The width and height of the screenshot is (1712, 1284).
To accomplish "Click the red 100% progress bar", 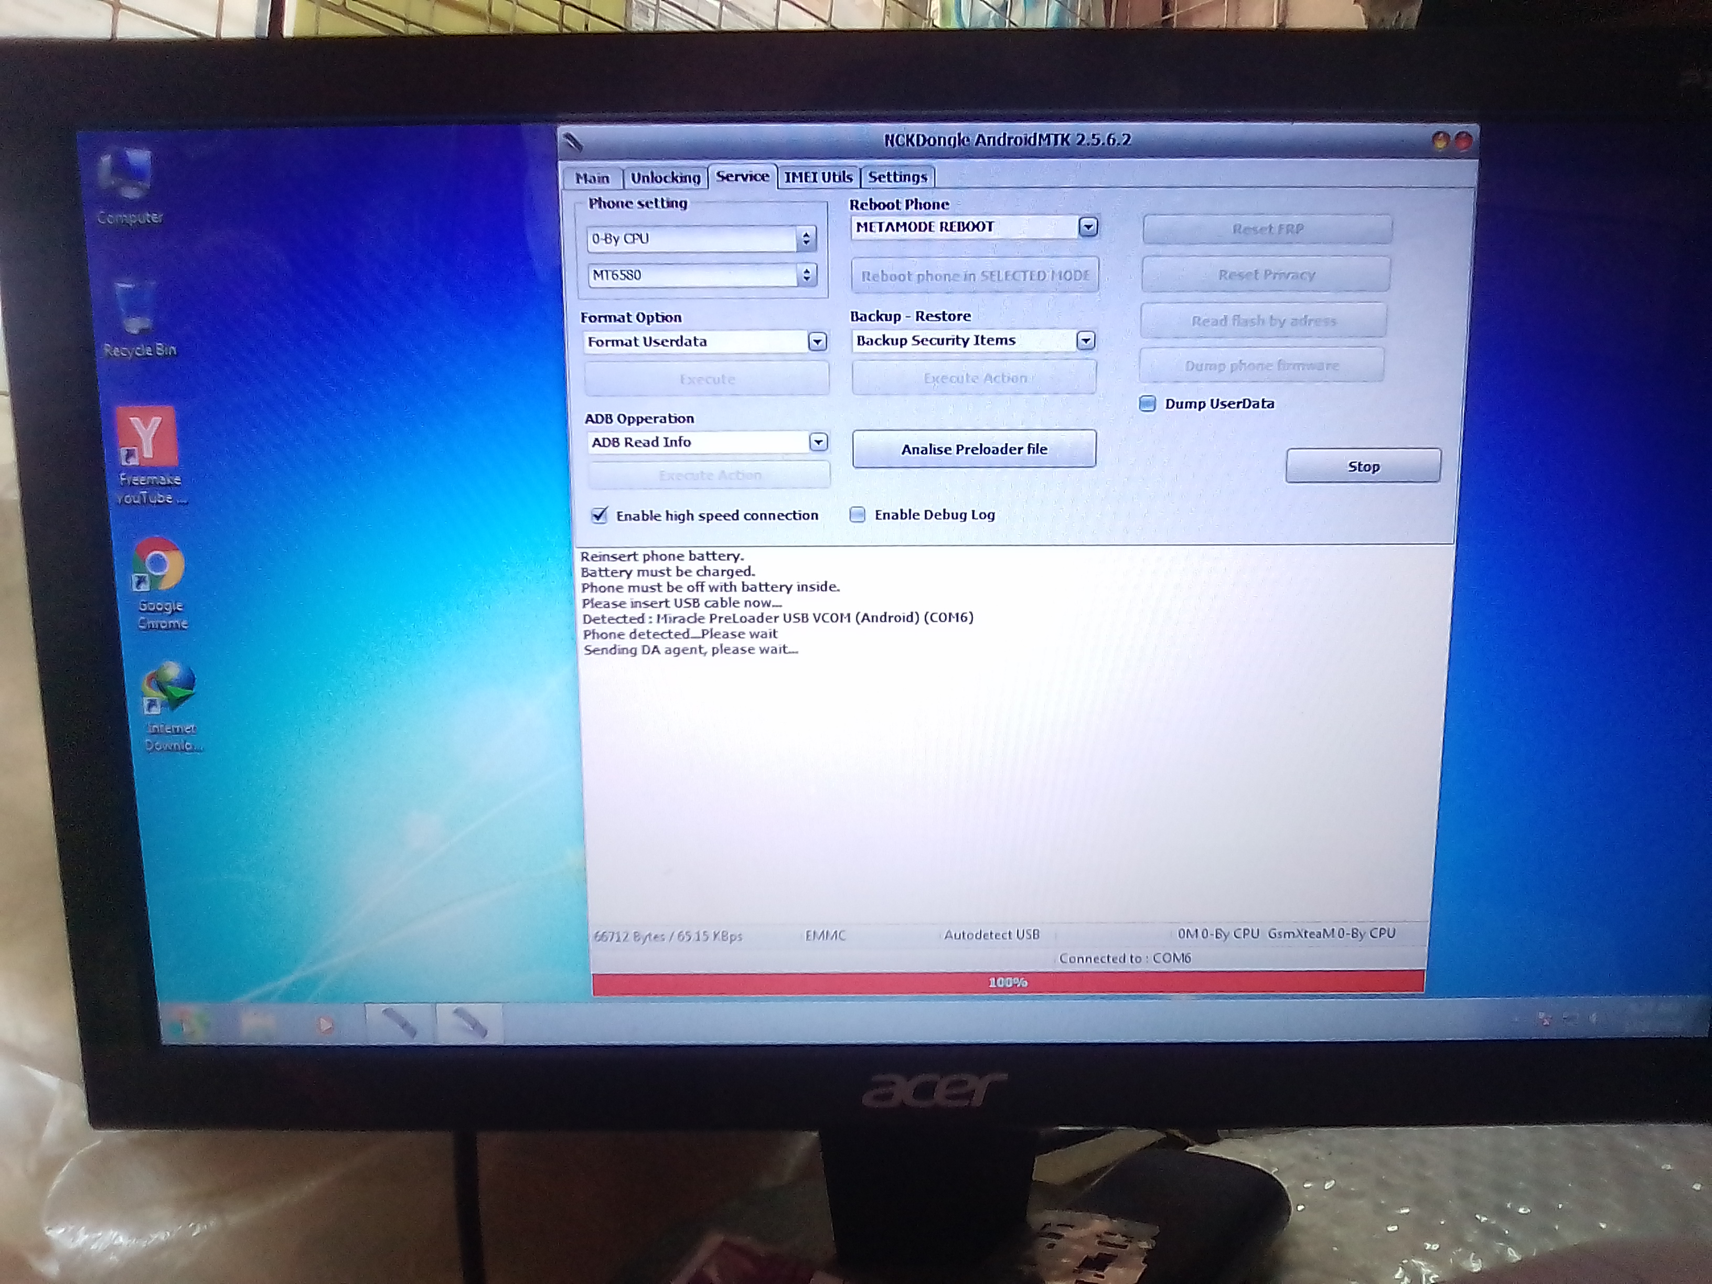I will [x=1007, y=982].
